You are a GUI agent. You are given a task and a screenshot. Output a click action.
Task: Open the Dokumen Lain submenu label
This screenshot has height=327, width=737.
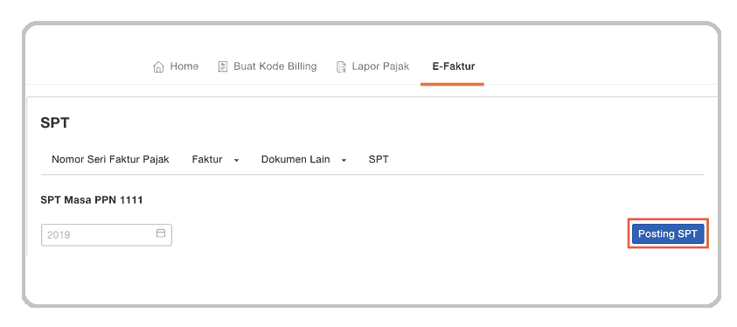(295, 159)
